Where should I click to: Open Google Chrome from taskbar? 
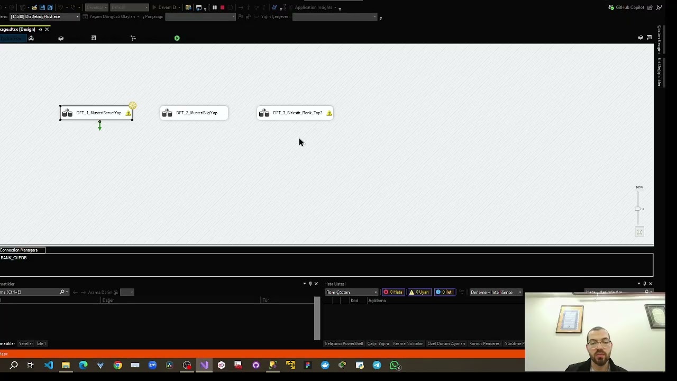coord(117,365)
